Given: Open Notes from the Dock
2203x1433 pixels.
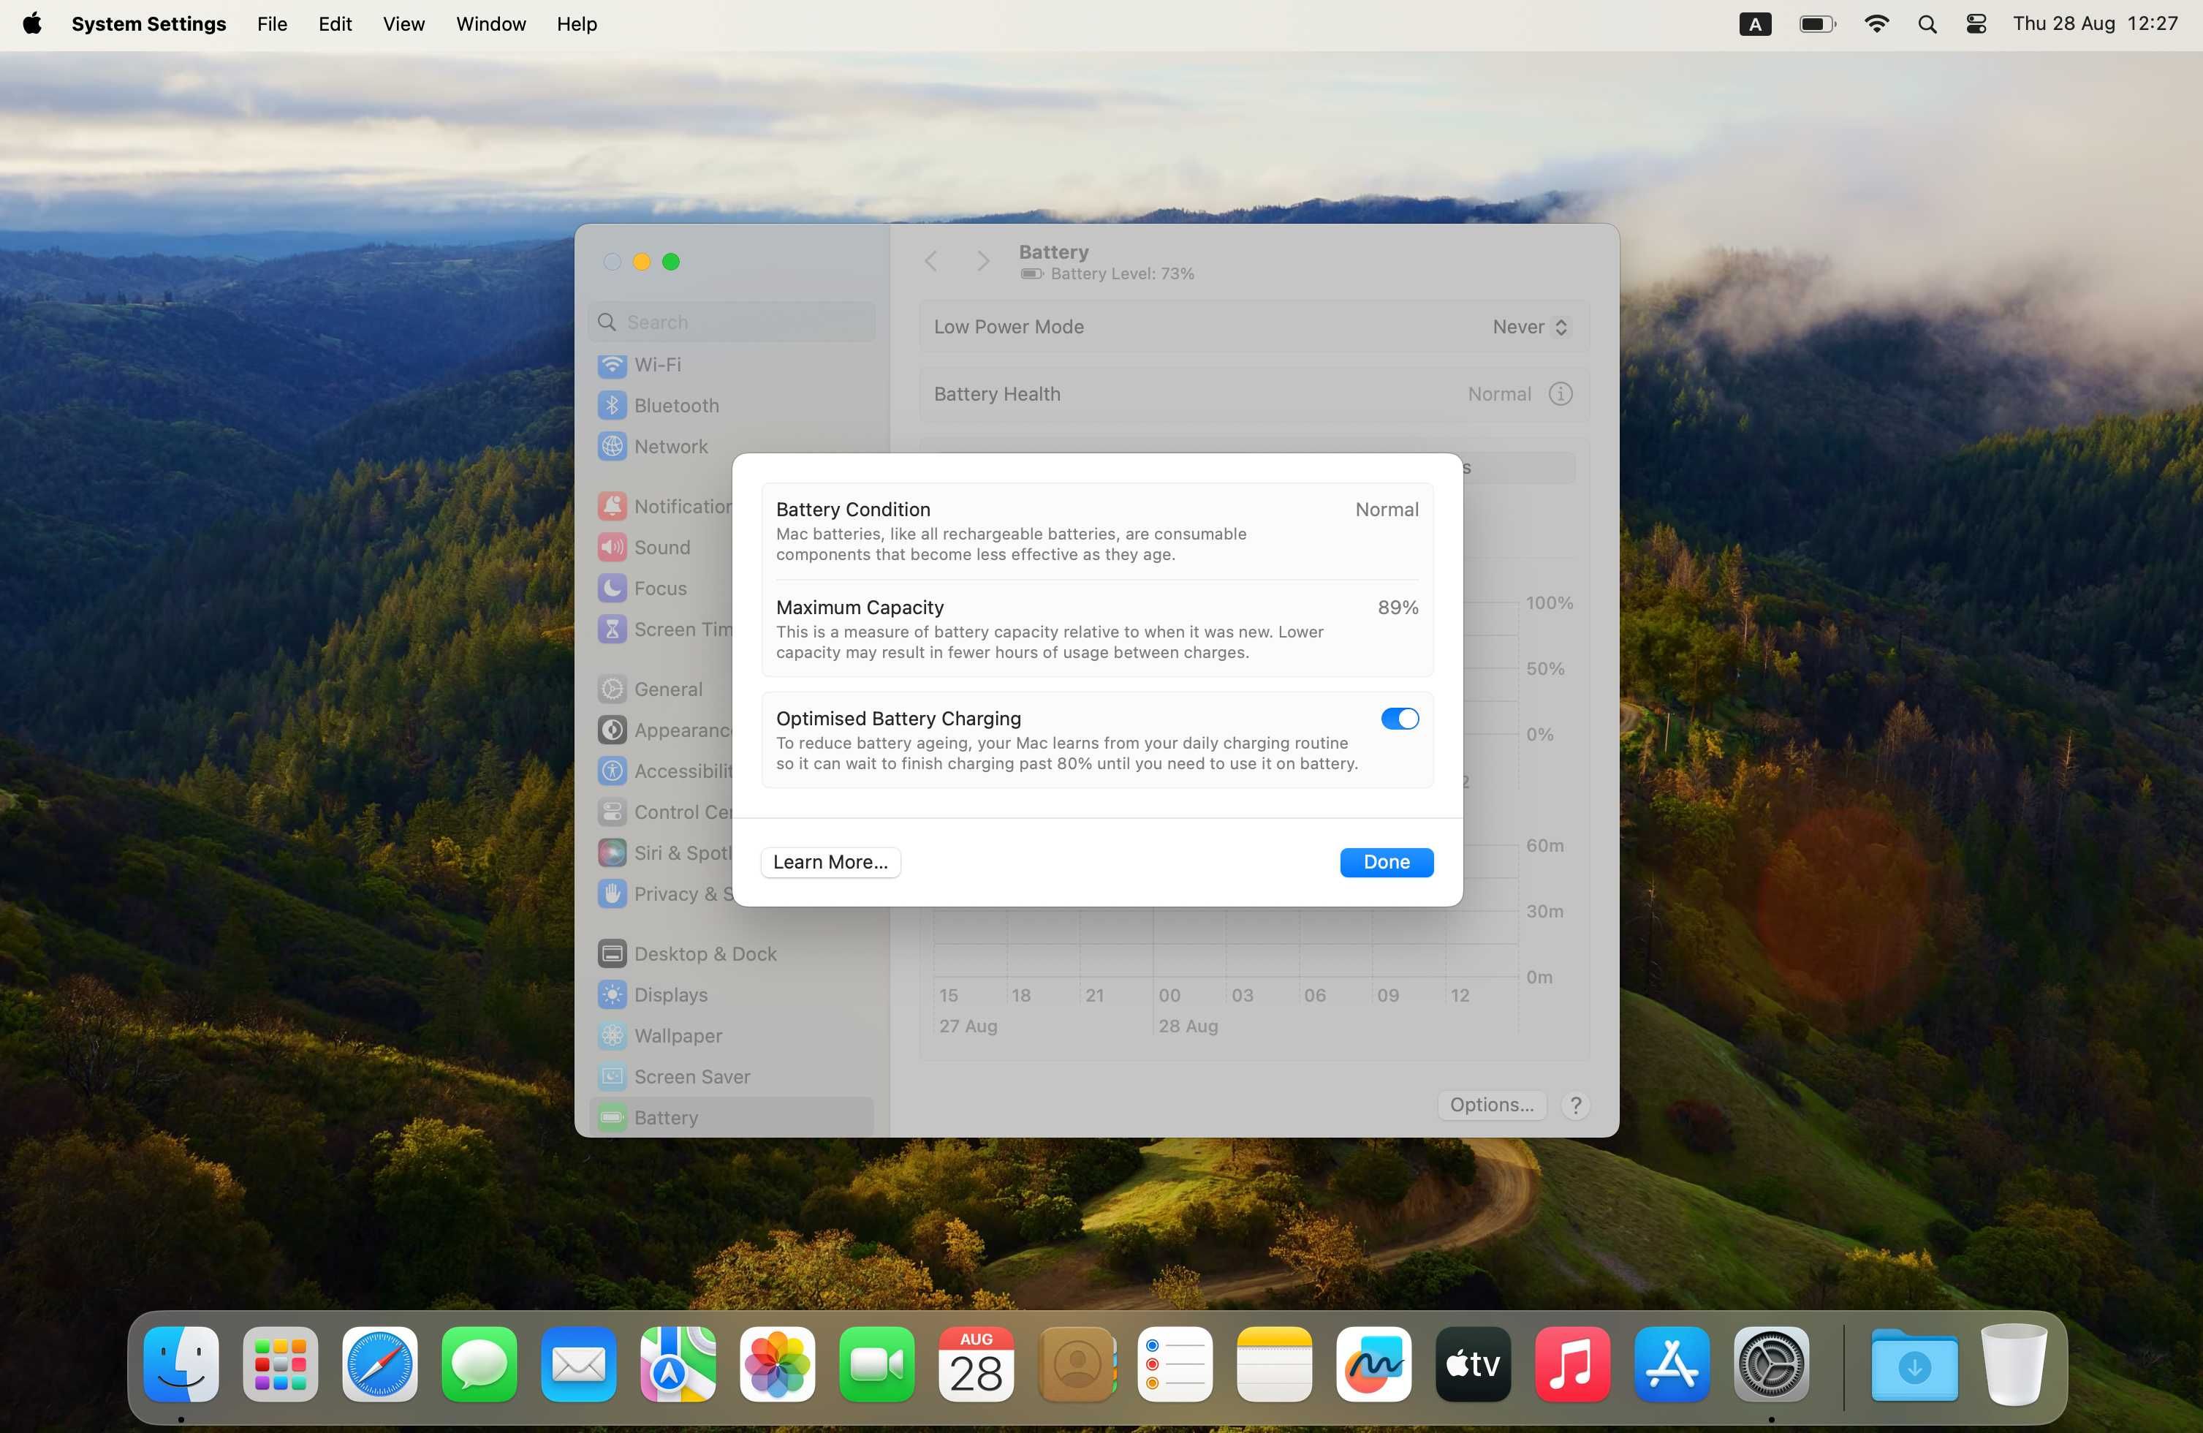Looking at the screenshot, I should (x=1274, y=1364).
